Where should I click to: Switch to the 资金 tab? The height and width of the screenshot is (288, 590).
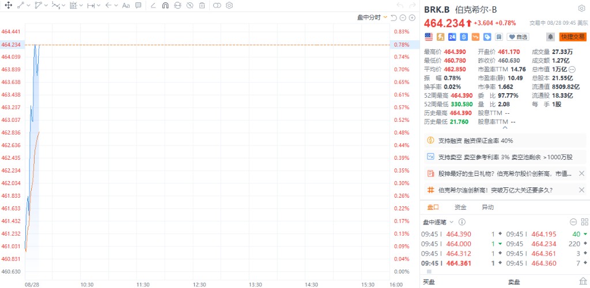pos(460,207)
